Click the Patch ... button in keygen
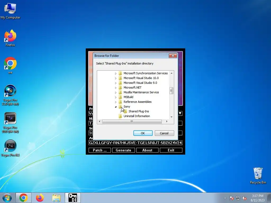 [100, 150]
